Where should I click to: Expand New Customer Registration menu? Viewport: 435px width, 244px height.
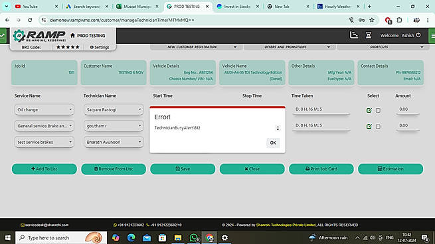(x=196, y=47)
